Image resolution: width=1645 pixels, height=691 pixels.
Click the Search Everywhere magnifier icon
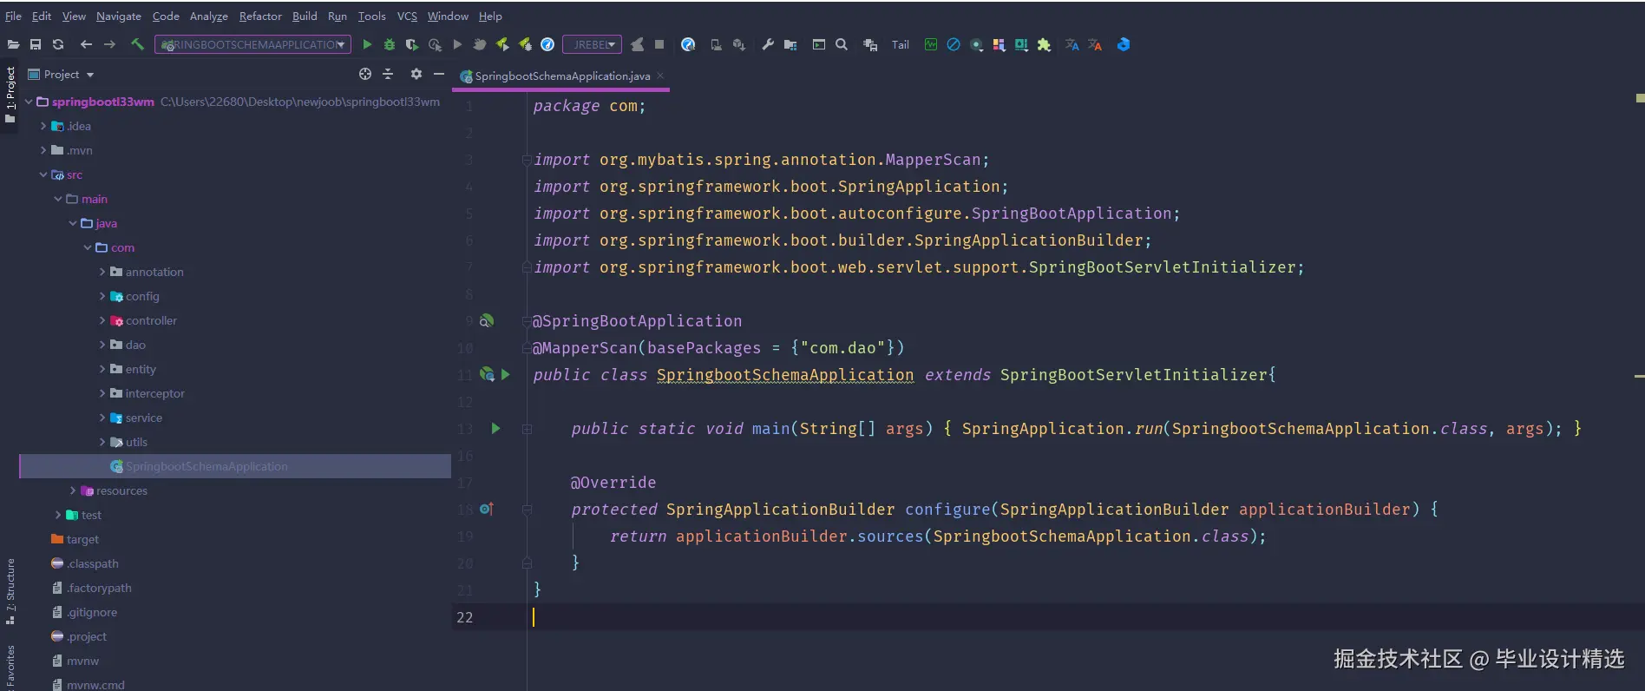tap(842, 44)
